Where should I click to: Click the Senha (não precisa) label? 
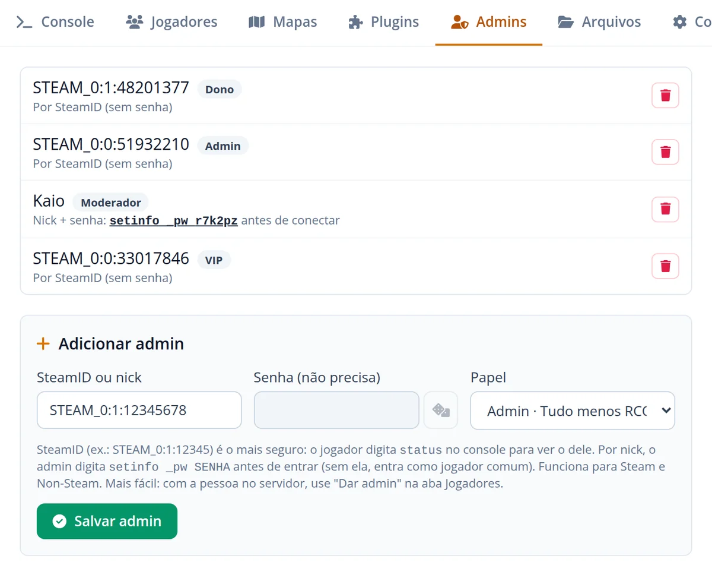[x=317, y=378]
